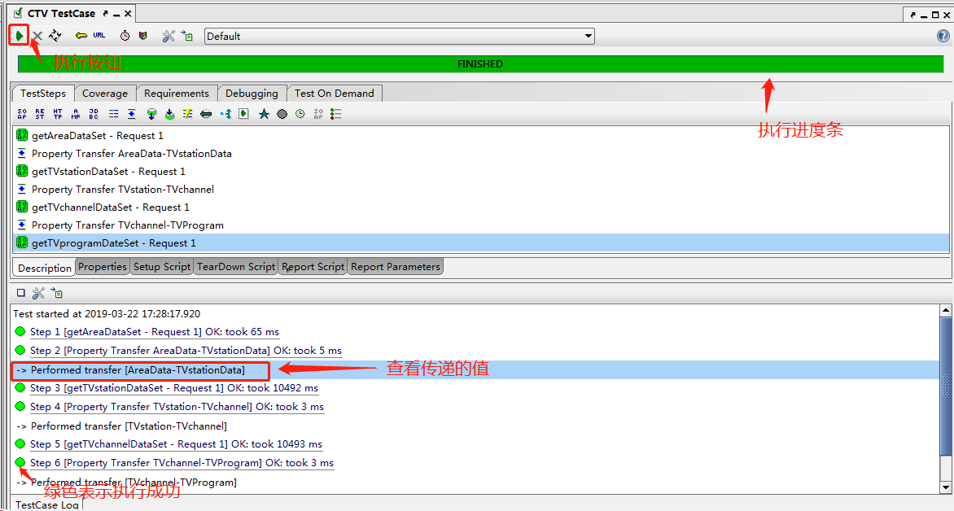Screen dimensions: 954x511
Task: Open online help question mark icon
Action: (x=943, y=36)
